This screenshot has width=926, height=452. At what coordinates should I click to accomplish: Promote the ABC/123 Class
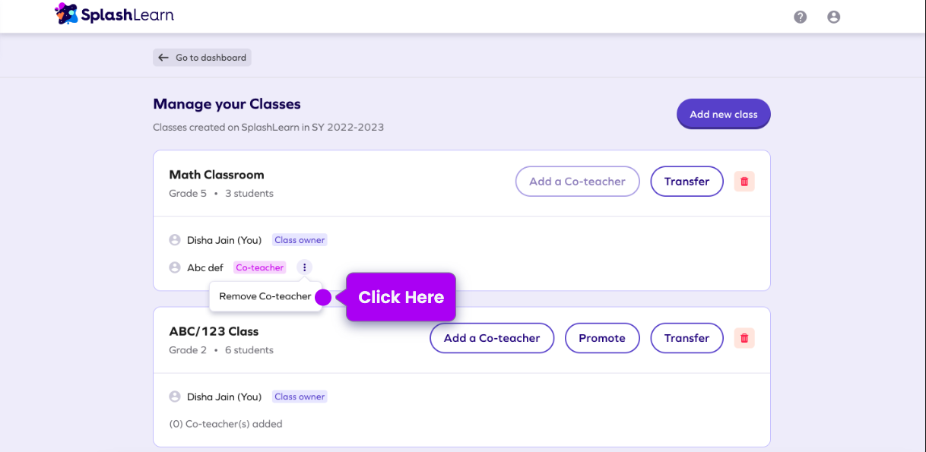(x=602, y=338)
